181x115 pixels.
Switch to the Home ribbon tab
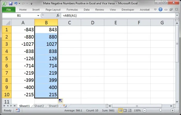coord(23,10)
